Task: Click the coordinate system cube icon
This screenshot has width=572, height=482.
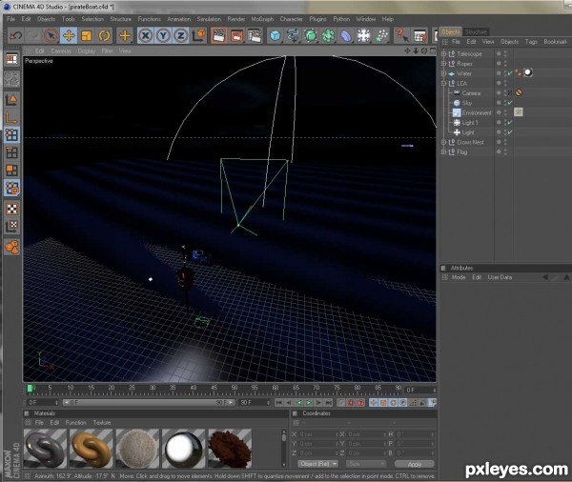Action: [199, 36]
